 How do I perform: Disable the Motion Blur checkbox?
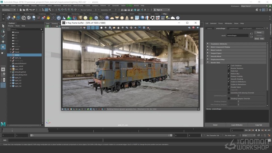tap(229, 74)
